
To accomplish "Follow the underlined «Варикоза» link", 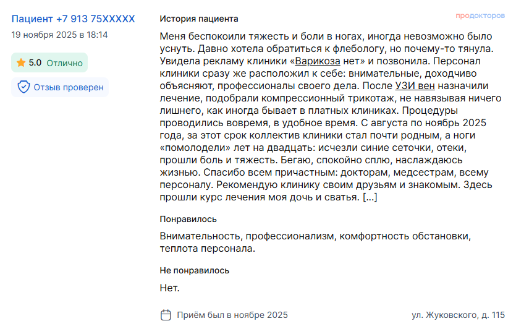I will (317, 61).
